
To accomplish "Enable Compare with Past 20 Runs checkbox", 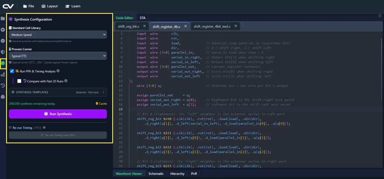I will [19, 81].
